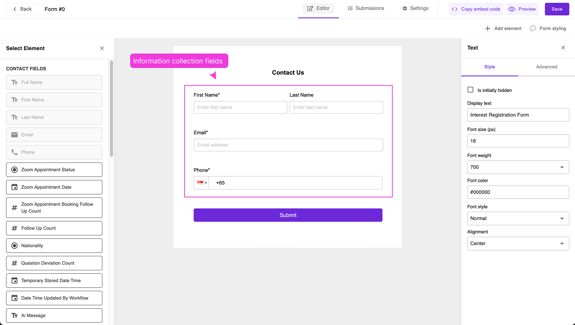
Task: Click the calendar icon on Zoom Appointment Date
Action: click(14, 187)
